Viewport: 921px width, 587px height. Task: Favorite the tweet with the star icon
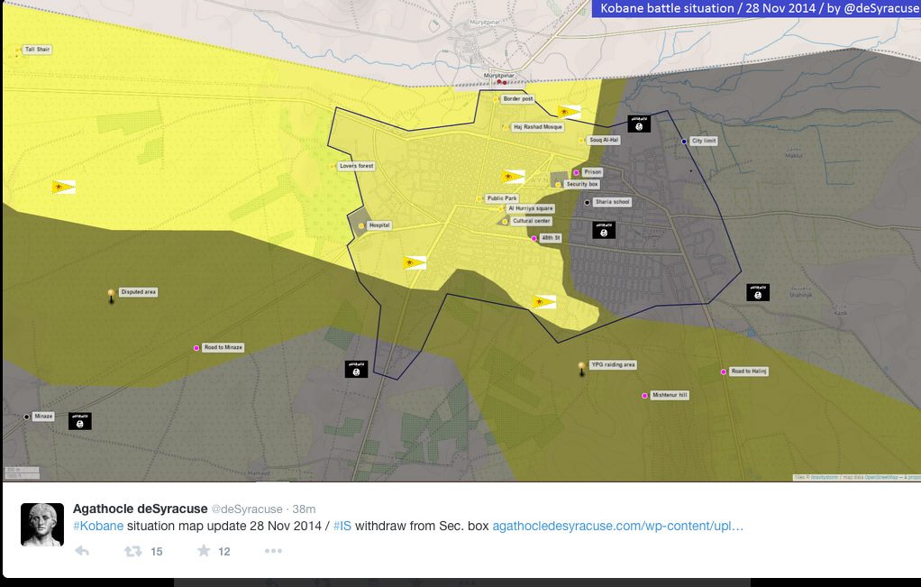204,551
